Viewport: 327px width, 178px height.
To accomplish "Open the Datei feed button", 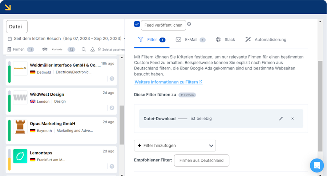I will pos(17,27).
